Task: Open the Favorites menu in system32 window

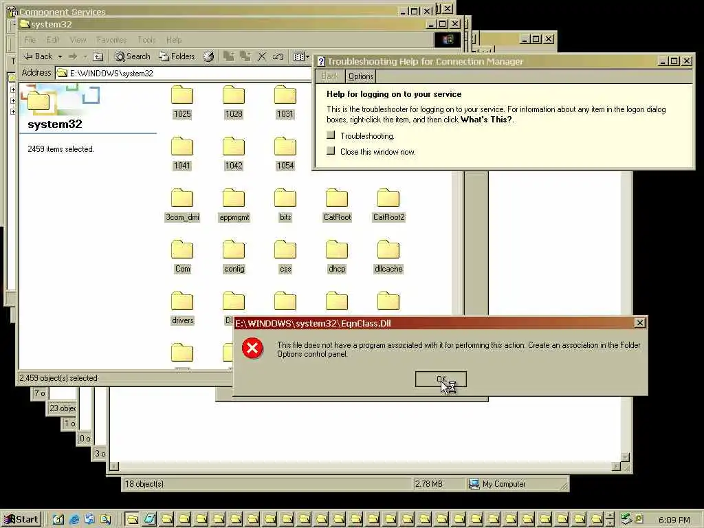Action: [111, 40]
